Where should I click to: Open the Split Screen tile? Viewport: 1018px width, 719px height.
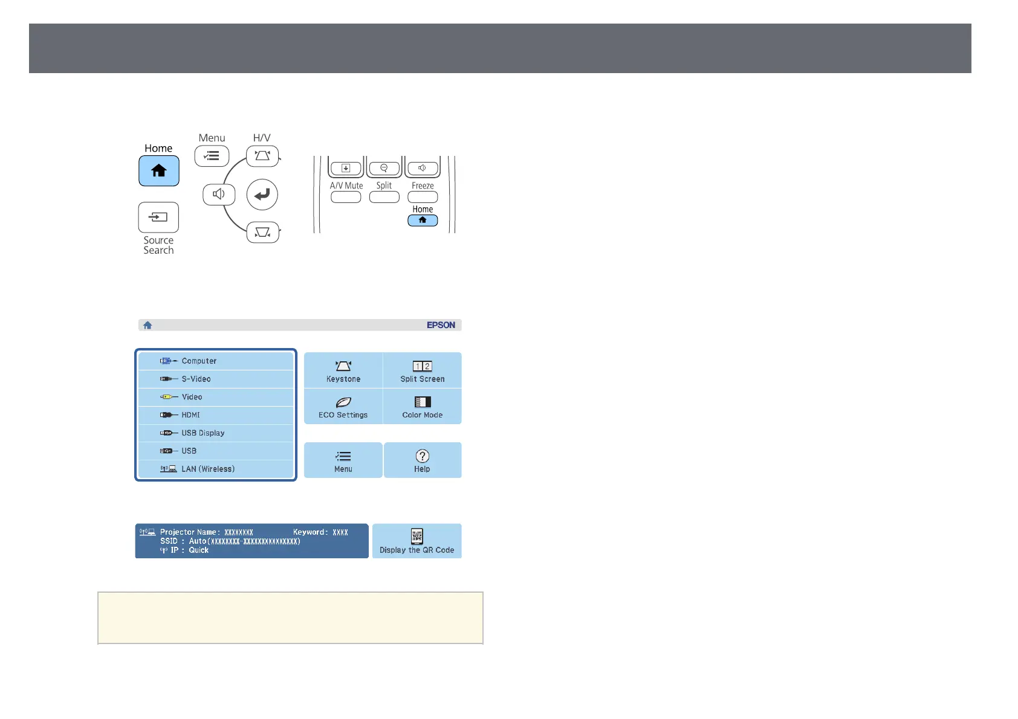click(x=423, y=370)
